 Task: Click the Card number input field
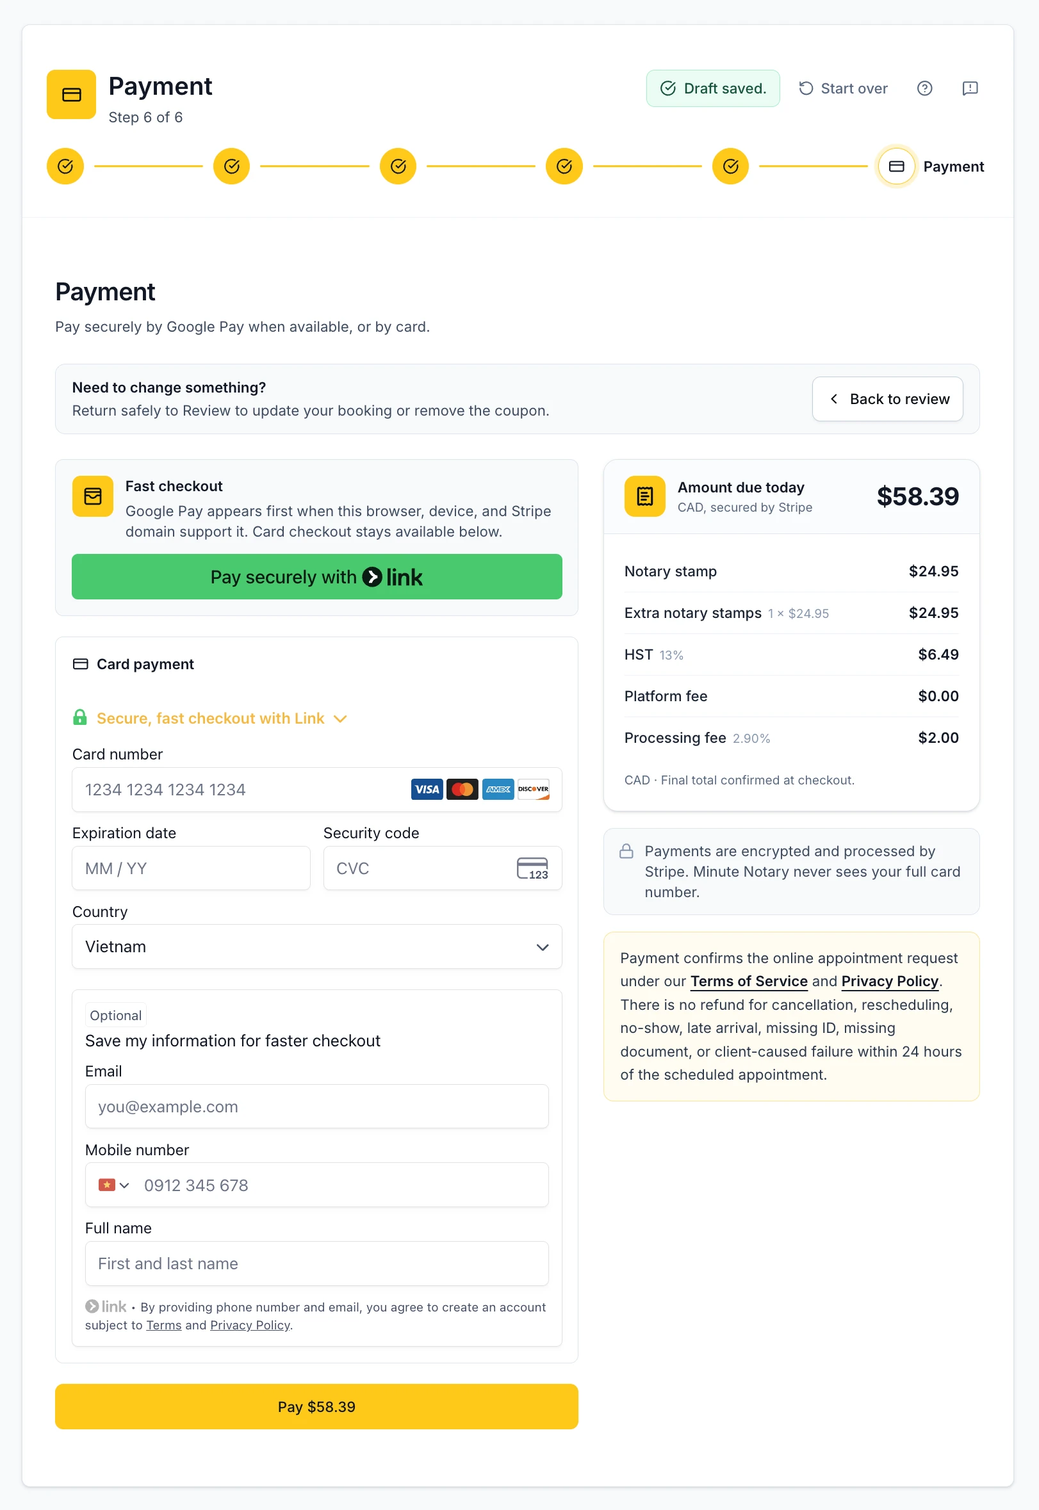click(317, 790)
